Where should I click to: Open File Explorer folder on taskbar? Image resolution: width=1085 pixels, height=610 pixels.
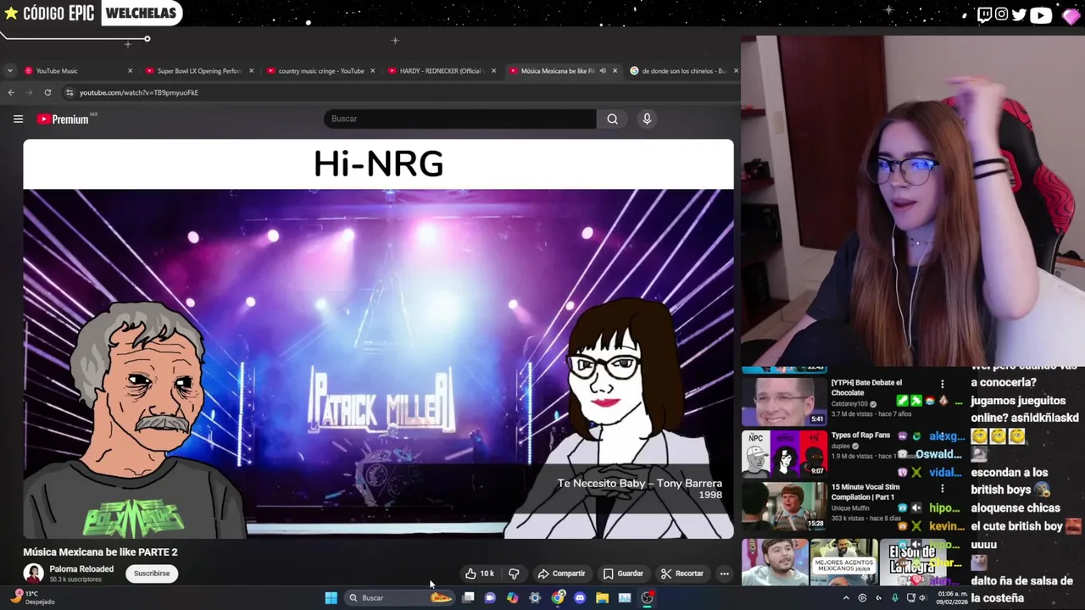[x=602, y=598]
